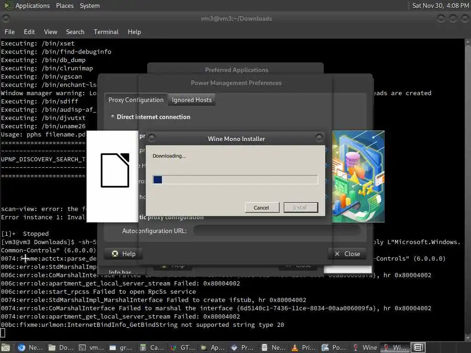Open the terminal File menu

click(x=10, y=32)
